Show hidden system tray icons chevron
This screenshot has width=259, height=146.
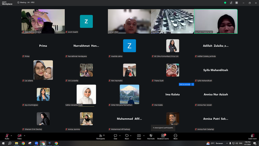227,143
